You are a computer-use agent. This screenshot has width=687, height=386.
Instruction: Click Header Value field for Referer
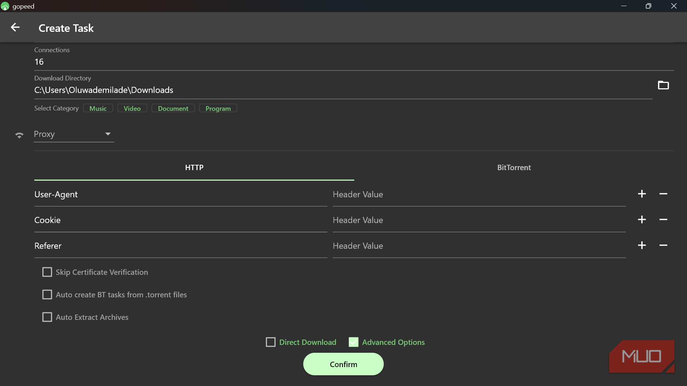coord(479,246)
